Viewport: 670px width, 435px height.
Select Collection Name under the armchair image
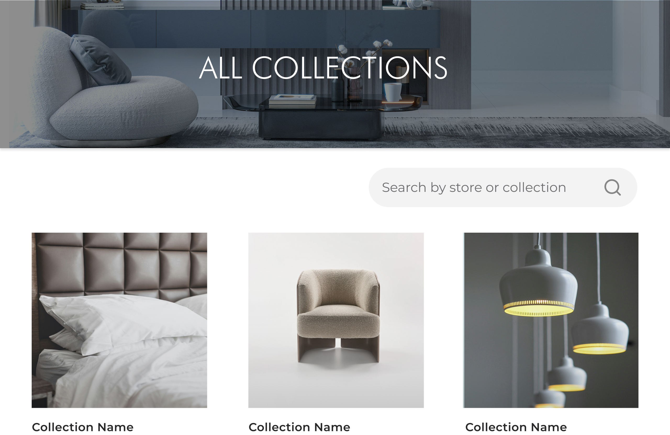tap(299, 427)
